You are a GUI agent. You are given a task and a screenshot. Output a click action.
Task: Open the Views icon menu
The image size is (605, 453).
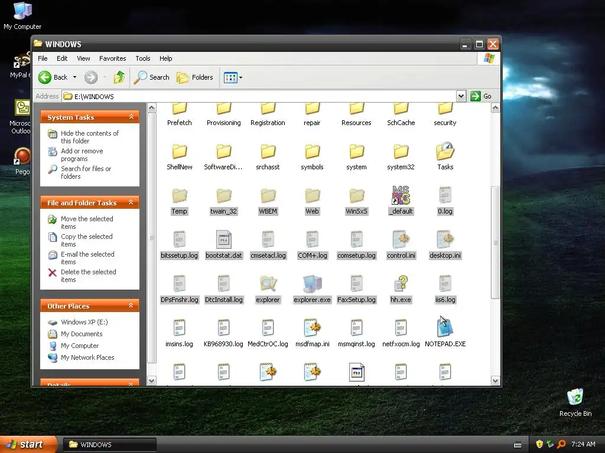(x=233, y=77)
